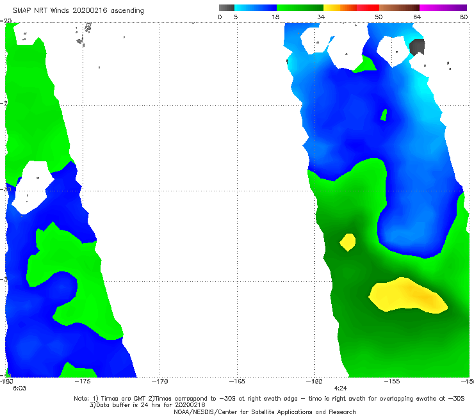Click the NOAA/NESDIS credit line
Screen dimensions: 474x416
(265, 412)
